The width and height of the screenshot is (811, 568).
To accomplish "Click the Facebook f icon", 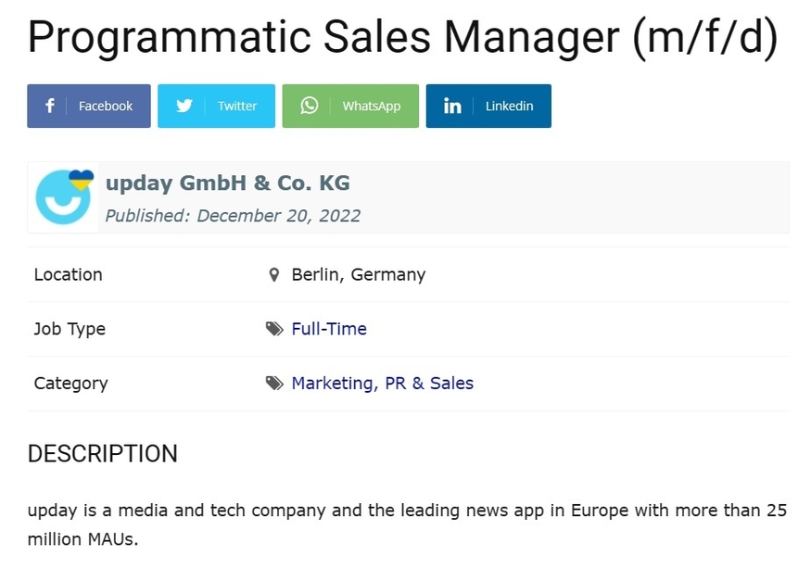I will coord(50,106).
